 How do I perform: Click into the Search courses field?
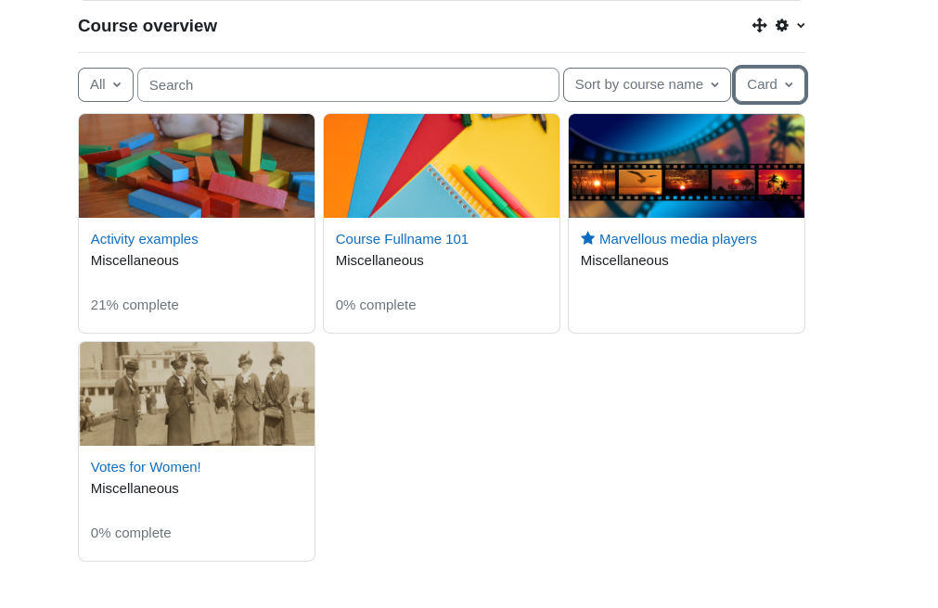(348, 85)
